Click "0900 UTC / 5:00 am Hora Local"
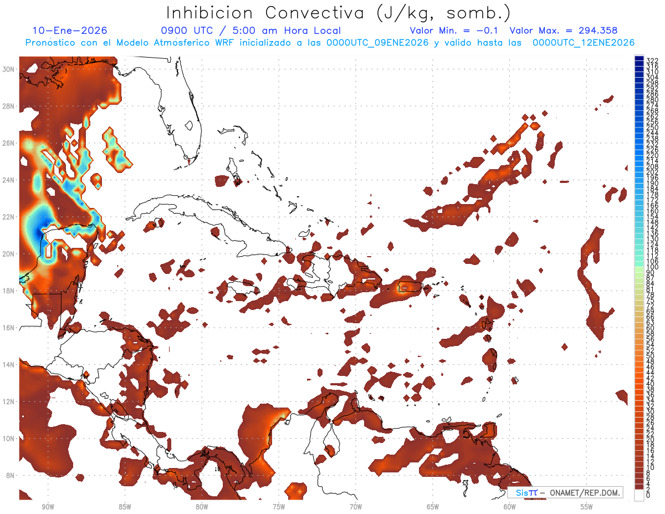The width and height of the screenshot is (665, 514). [x=250, y=30]
